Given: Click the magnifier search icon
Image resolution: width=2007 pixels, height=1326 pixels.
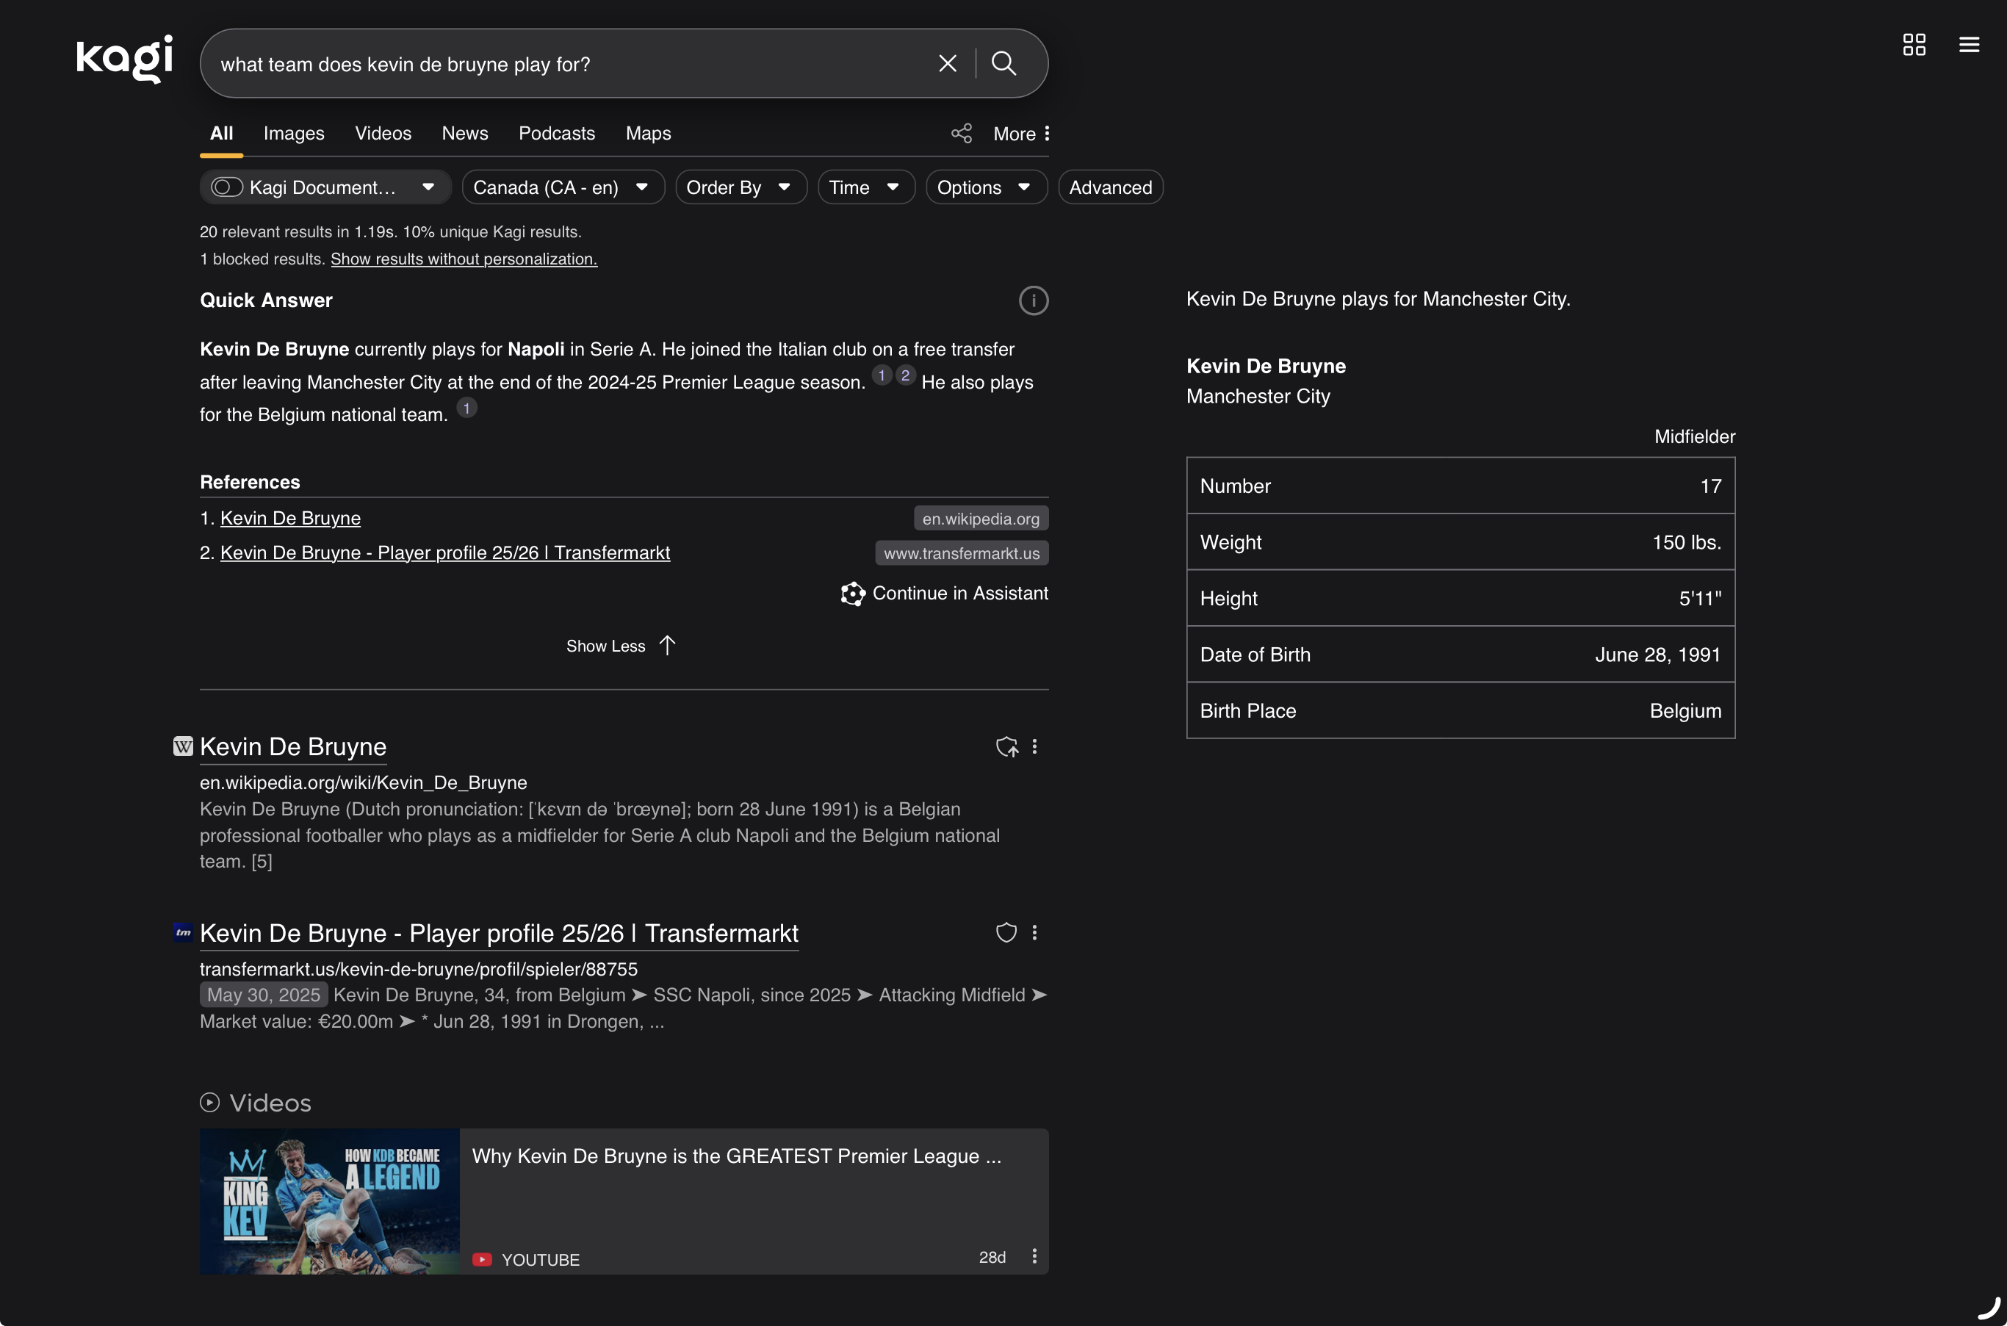Looking at the screenshot, I should coord(1003,63).
